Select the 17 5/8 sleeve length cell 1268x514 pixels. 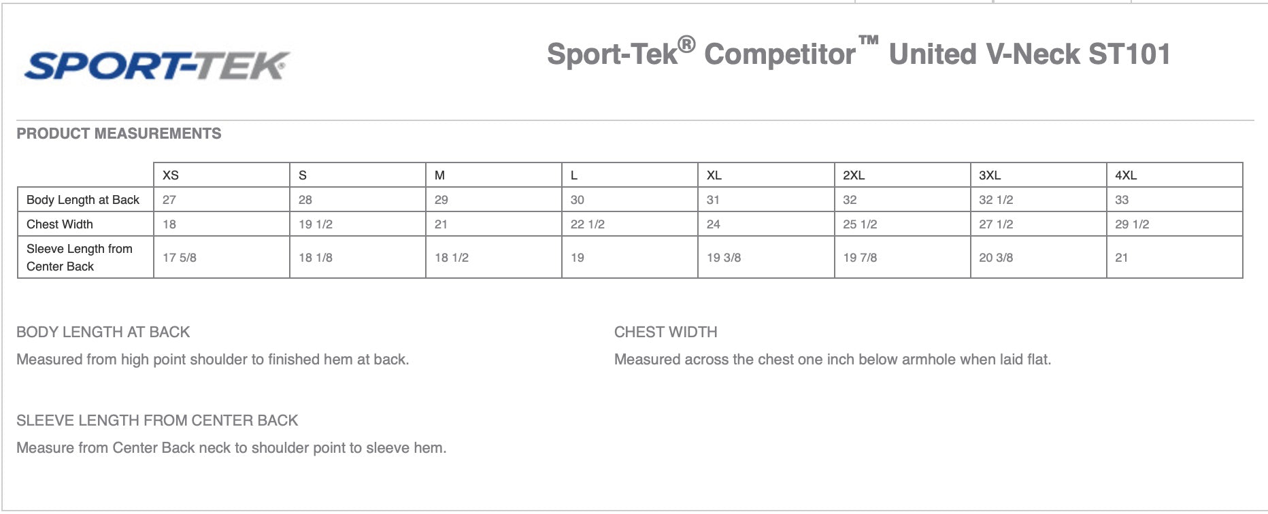tap(180, 258)
